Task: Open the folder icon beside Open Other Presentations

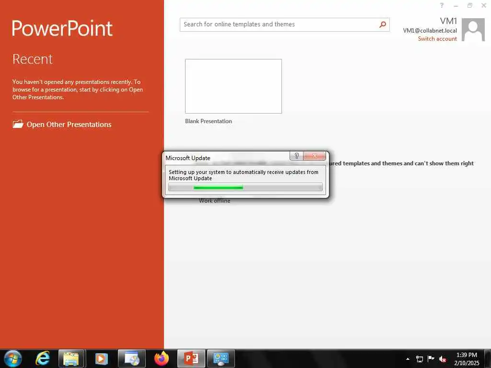Action: pos(18,124)
